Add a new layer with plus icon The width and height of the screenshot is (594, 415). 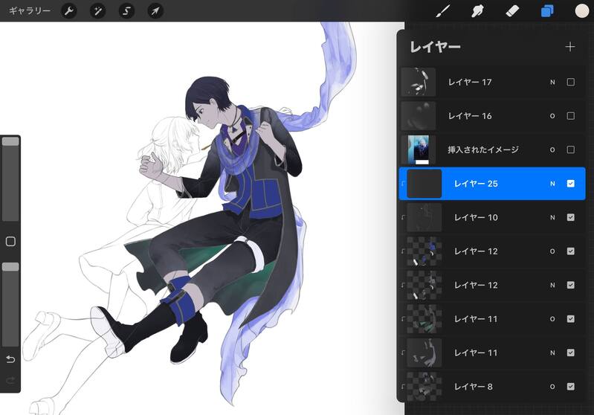tap(569, 47)
